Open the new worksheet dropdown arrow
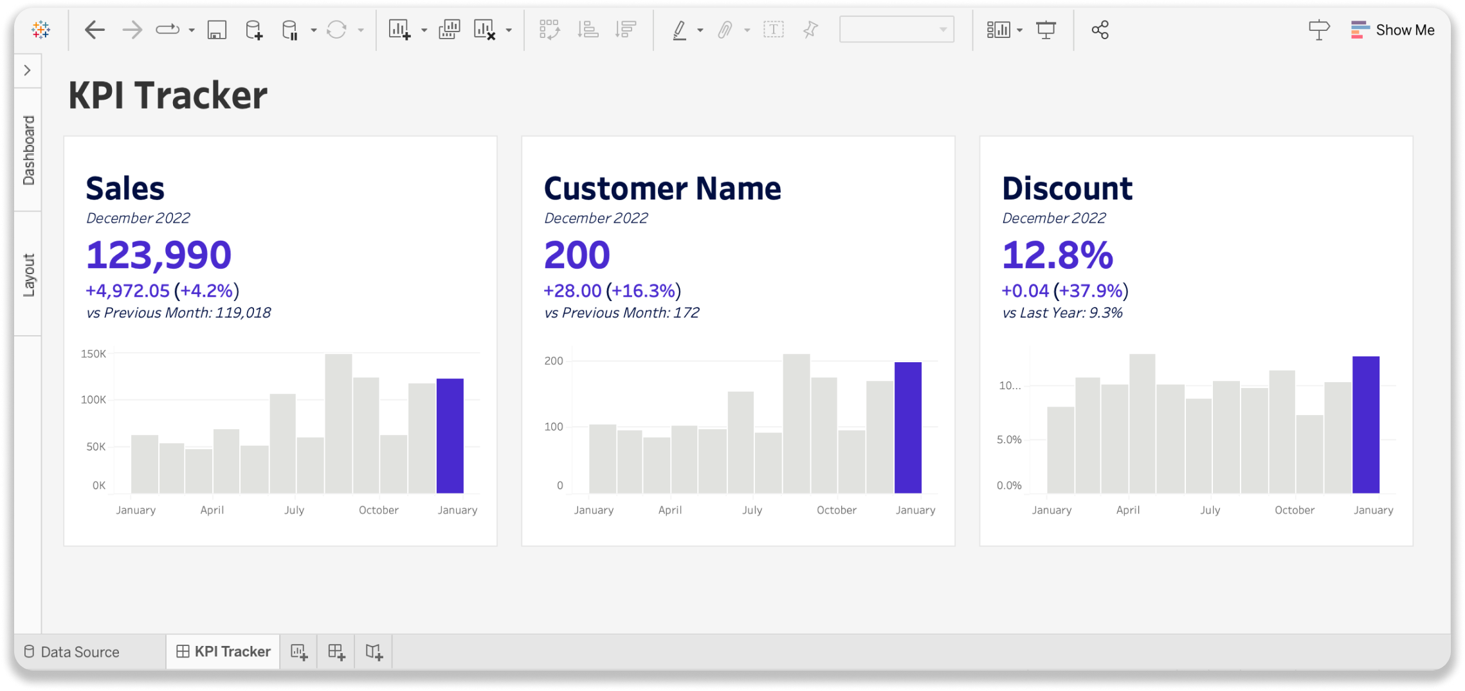The width and height of the screenshot is (1465, 691). point(424,30)
